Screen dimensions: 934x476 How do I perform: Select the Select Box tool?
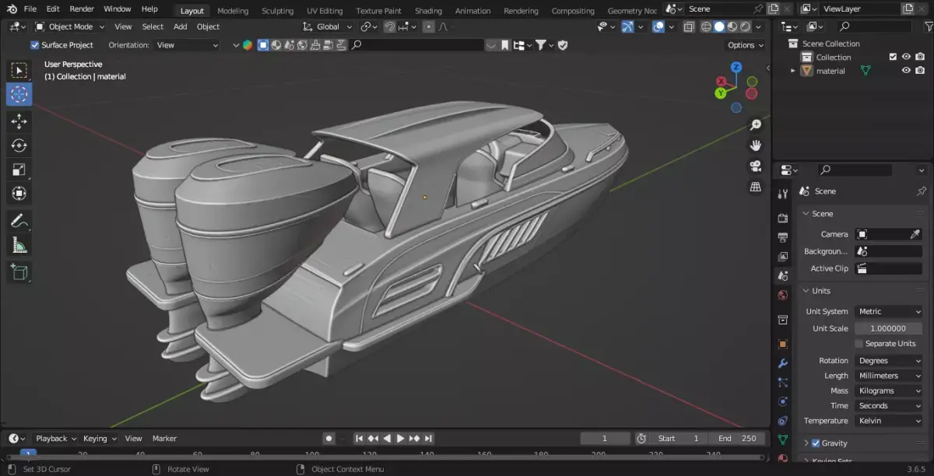pos(19,71)
